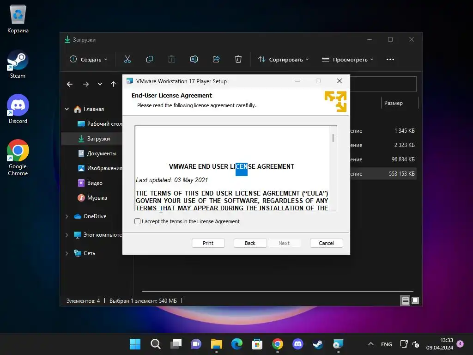Image resolution: width=473 pixels, height=355 pixels.
Task: Open the Создать dropdown in Explorer
Action: (88, 60)
